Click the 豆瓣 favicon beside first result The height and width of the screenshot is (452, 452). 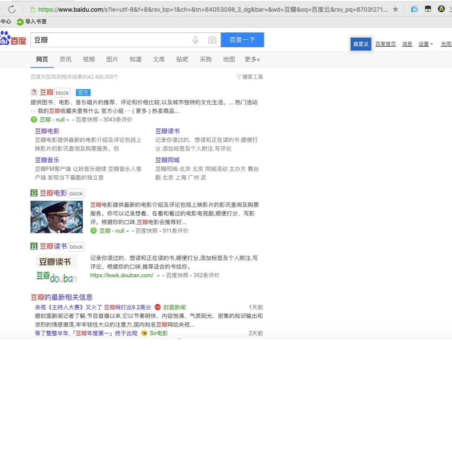pyautogui.click(x=34, y=92)
